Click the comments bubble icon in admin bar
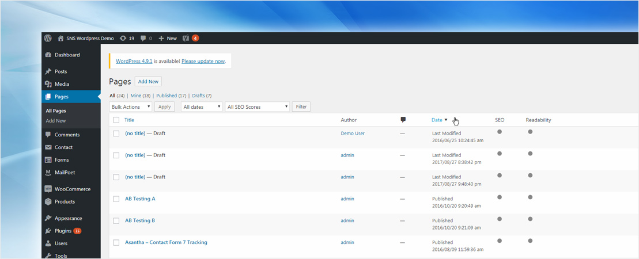 (143, 38)
